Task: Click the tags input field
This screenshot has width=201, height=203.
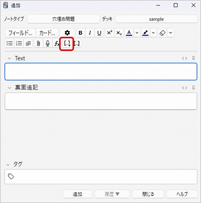Action: tap(101, 177)
